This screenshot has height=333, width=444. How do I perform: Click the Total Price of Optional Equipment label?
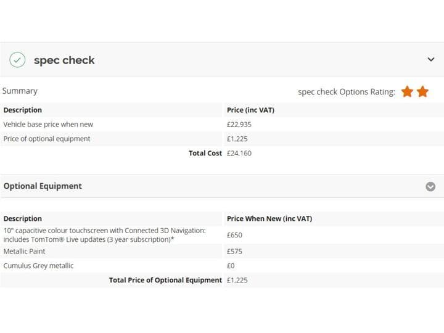coord(165,280)
